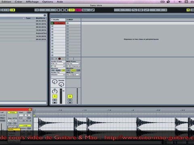Set 1 Audio monitor to In
Screen dimensions: 194x145
click(x=53, y=70)
